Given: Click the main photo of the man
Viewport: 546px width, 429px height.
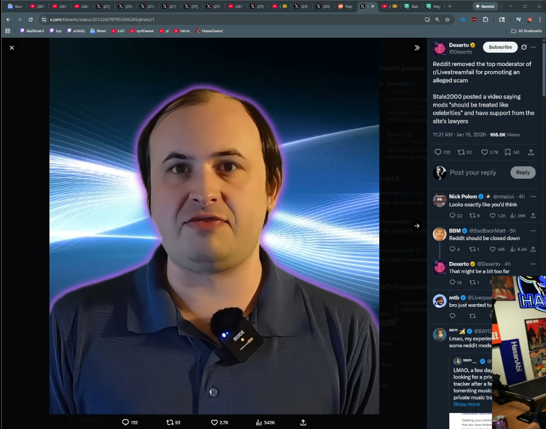Looking at the screenshot, I should coord(214,226).
